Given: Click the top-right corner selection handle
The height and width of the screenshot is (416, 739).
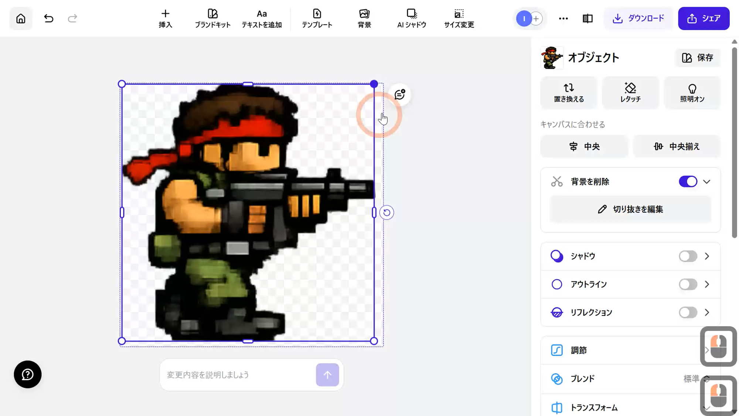Looking at the screenshot, I should [x=374, y=84].
